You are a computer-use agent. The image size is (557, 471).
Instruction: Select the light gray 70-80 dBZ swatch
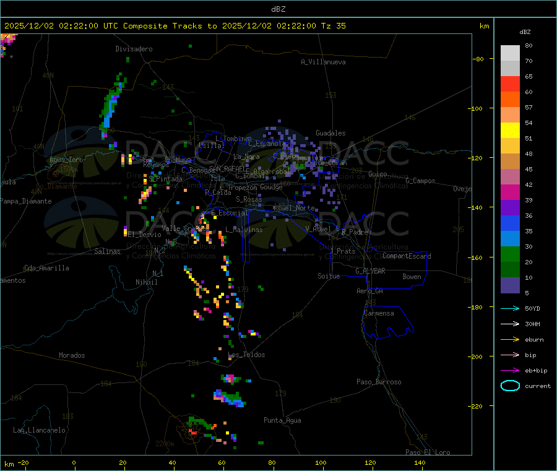(510, 53)
